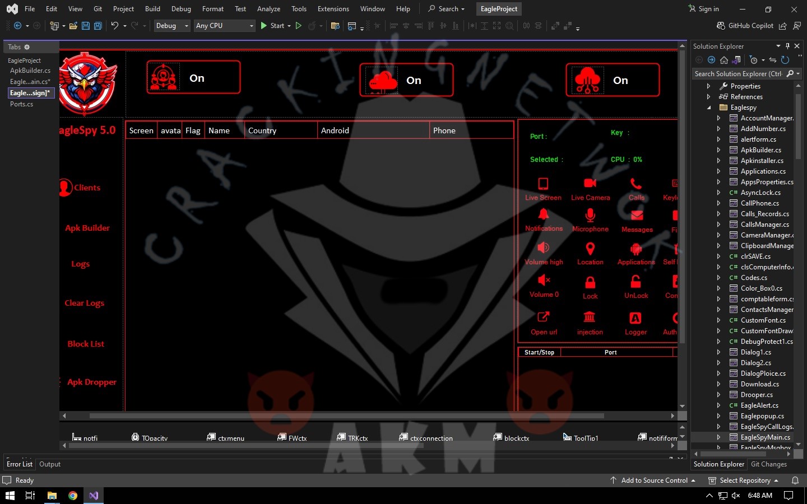This screenshot has width=807, height=504.
Task: Select the first On toggle beside the logo
Action: (x=193, y=77)
